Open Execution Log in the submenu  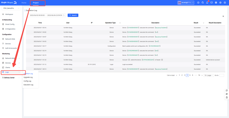28,85
